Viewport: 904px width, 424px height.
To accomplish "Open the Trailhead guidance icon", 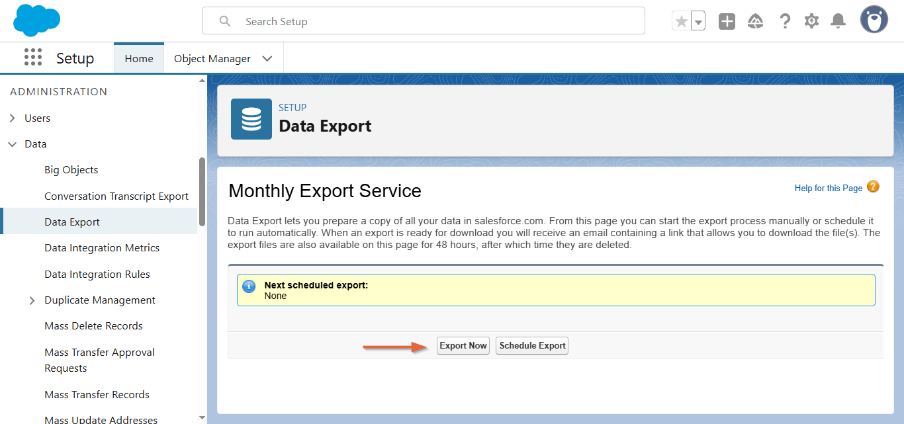I will (755, 21).
